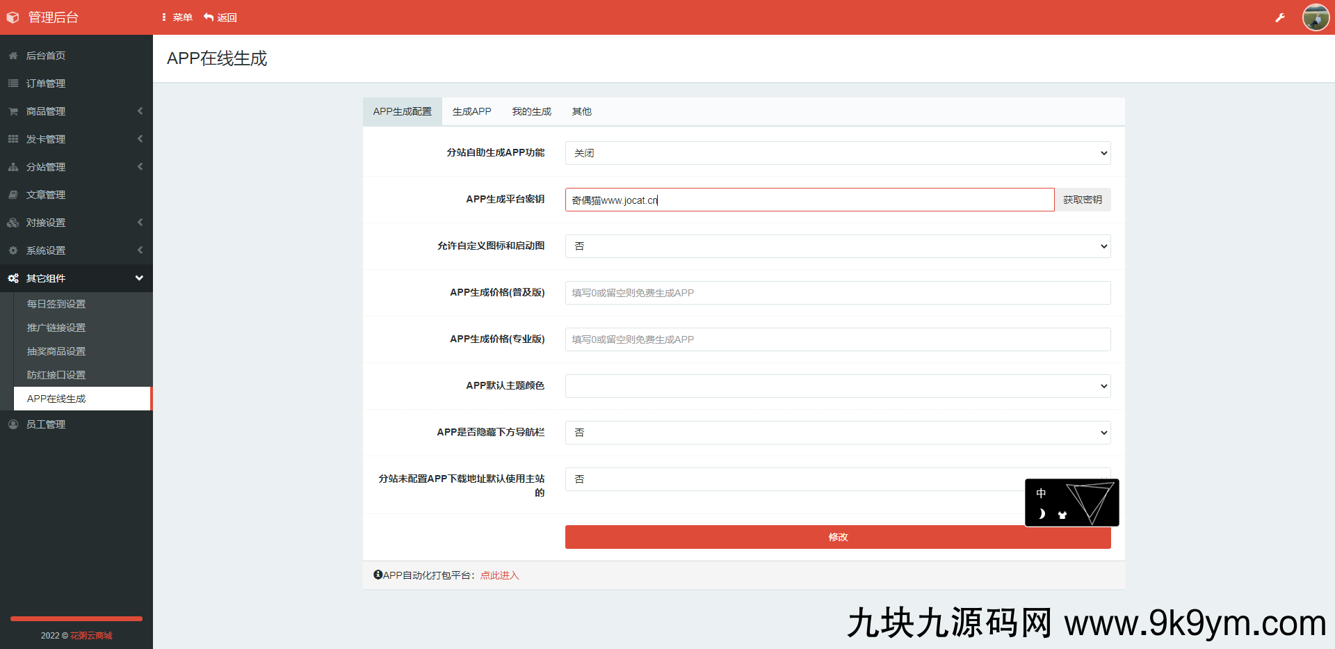This screenshot has width=1335, height=649.
Task: Click the book icon beside 文章管理
Action: pos(13,195)
